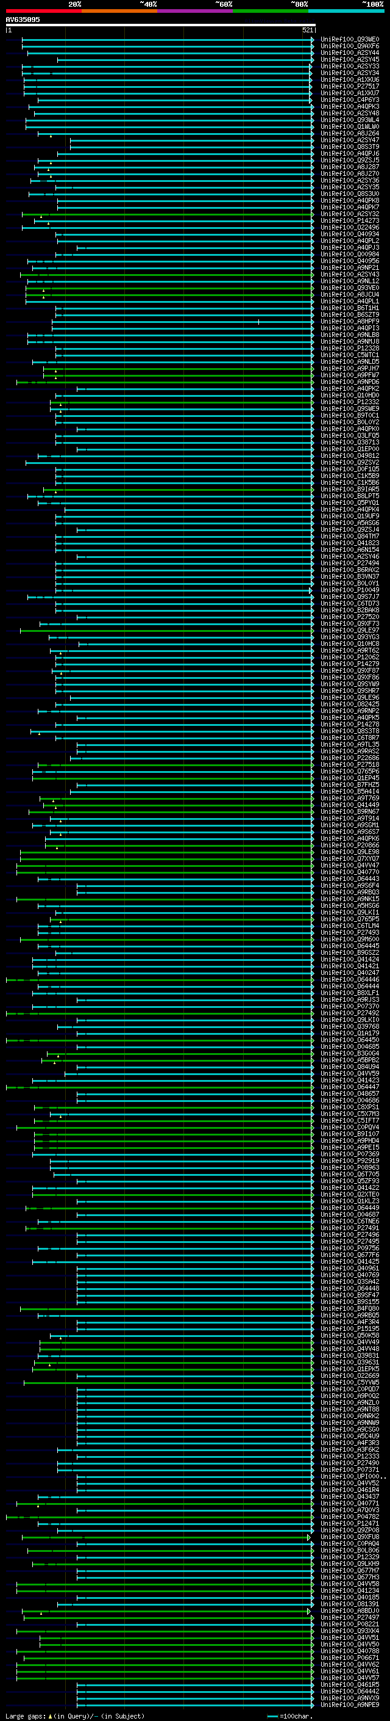Click the red ~20% legend segment
Viewport: 390px width, 1721px height.
click(x=43, y=11)
